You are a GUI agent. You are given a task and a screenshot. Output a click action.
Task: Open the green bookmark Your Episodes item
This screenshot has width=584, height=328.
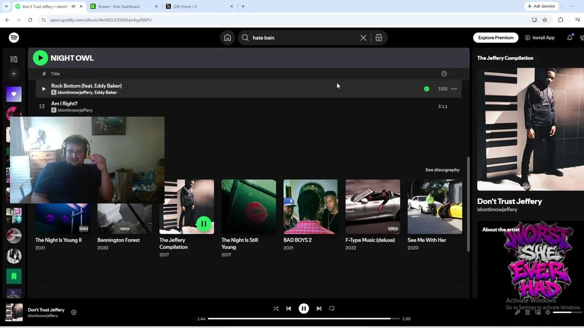(x=14, y=276)
